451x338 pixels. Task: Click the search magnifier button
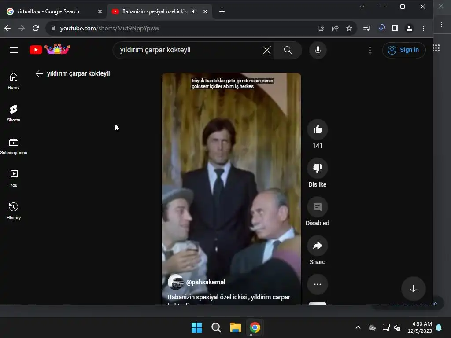pos(288,50)
